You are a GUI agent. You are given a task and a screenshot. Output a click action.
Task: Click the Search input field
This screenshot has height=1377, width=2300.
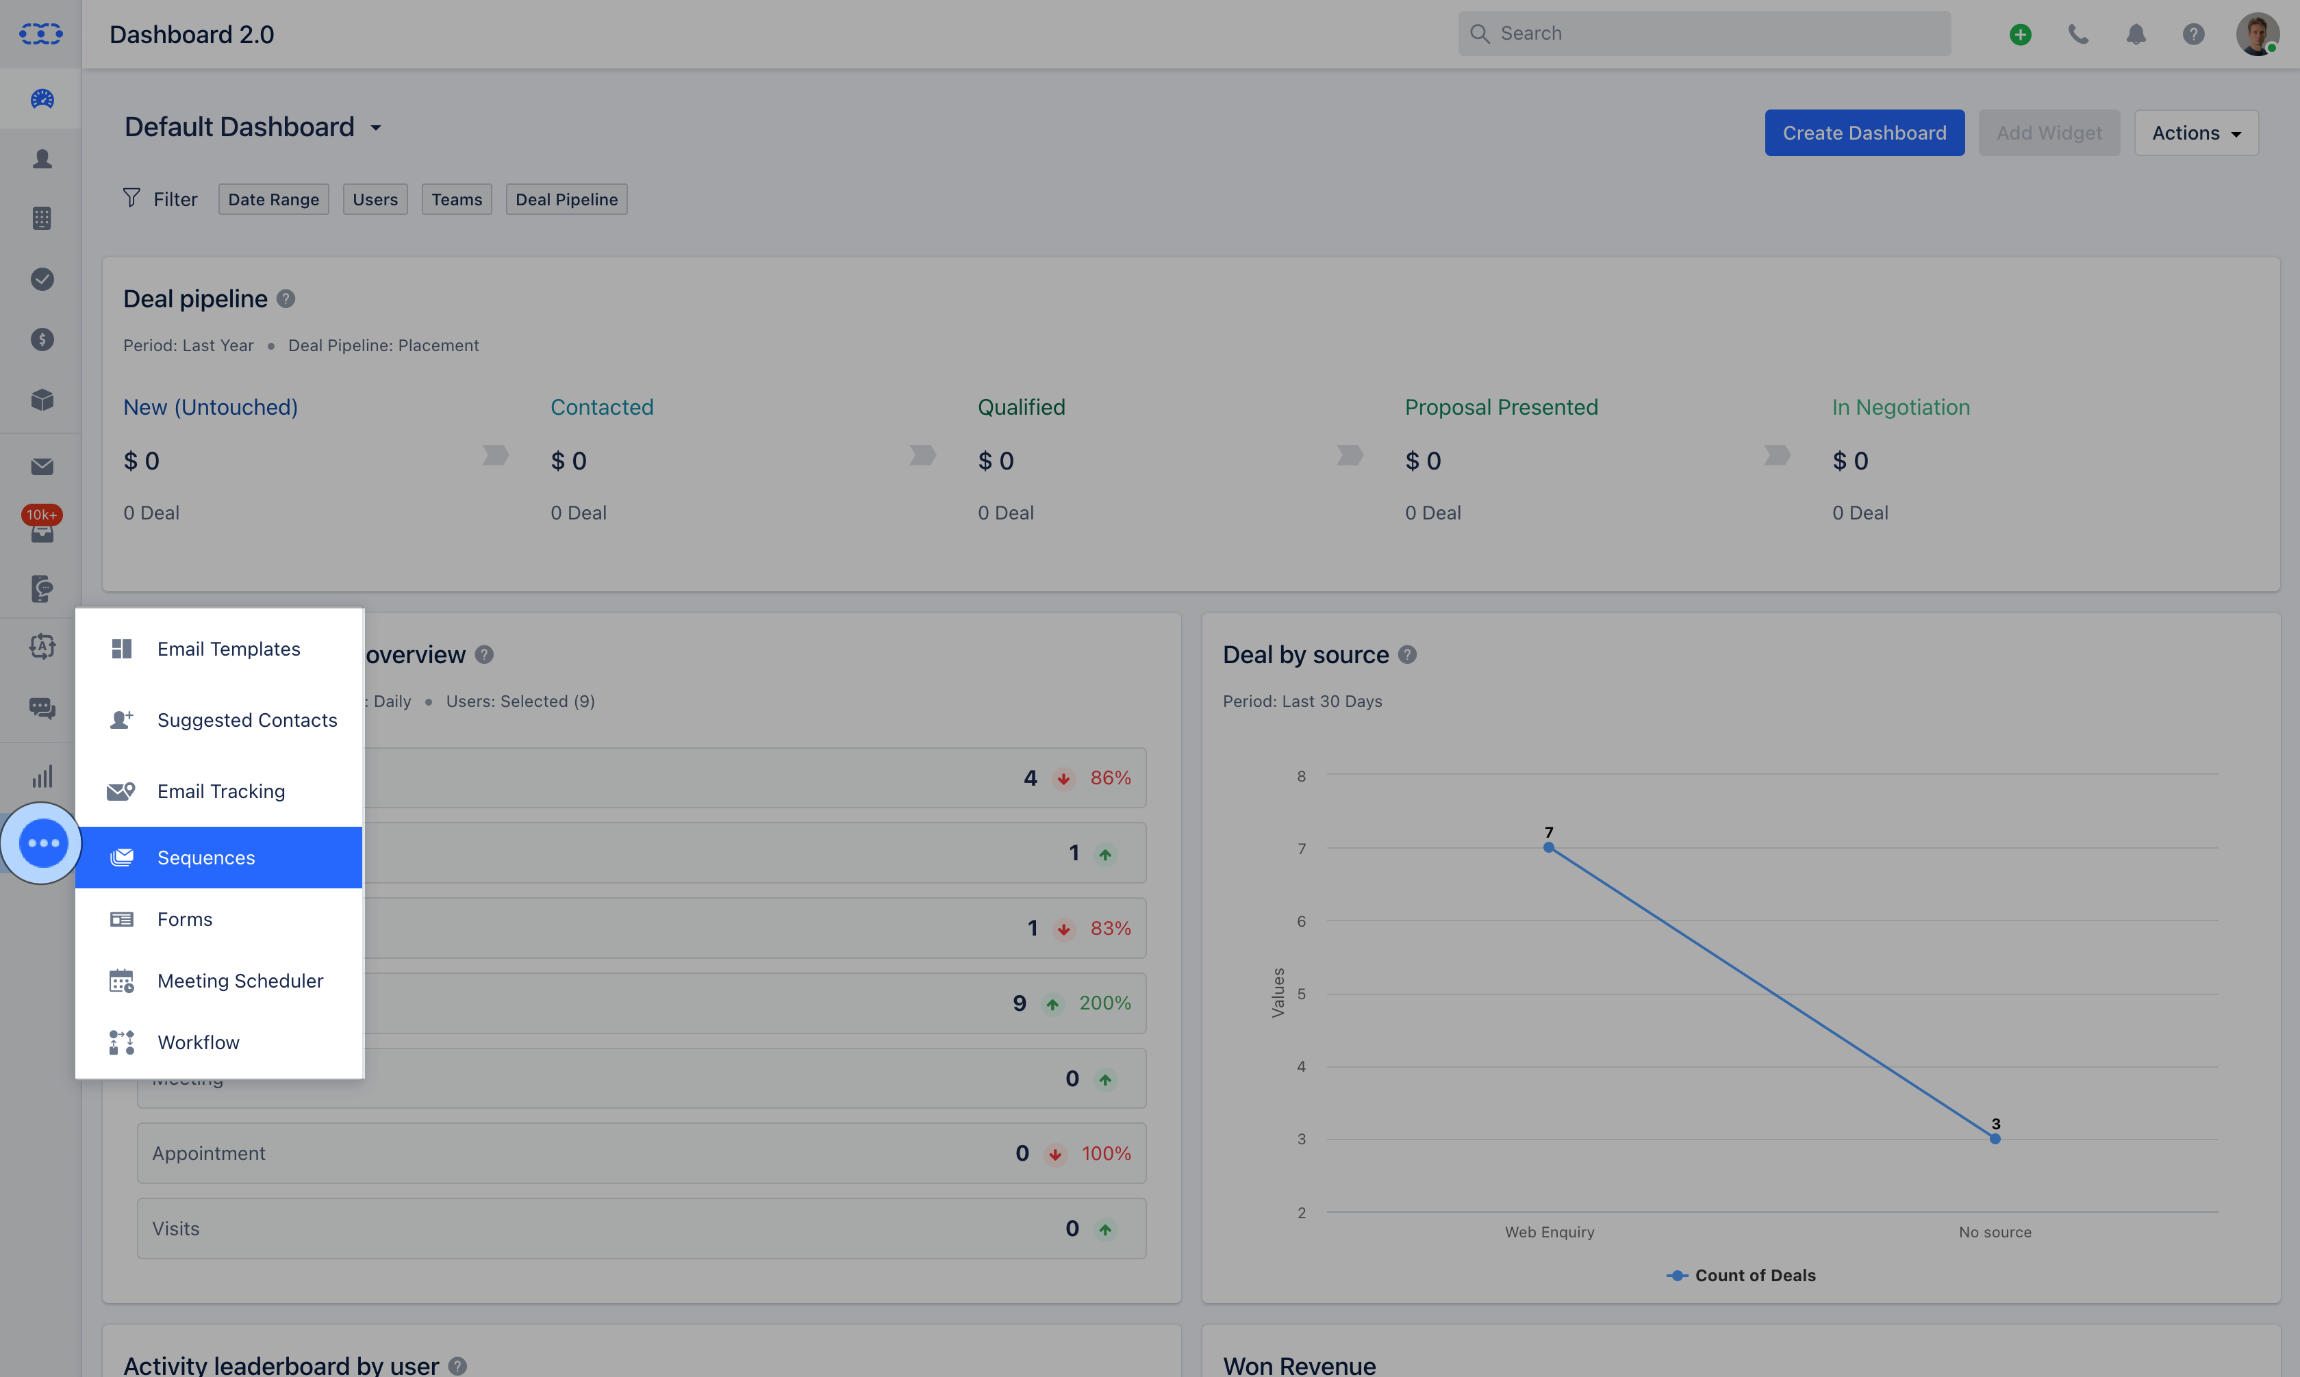[1704, 34]
